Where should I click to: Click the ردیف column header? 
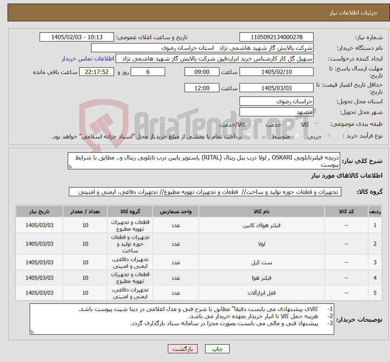375,211
